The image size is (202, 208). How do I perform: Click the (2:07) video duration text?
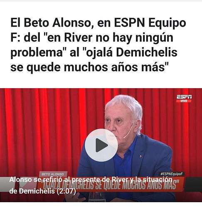click(x=67, y=191)
